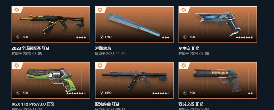Click the VP currency icon beside 1890
The height and width of the screenshot is (110, 274).
coord(18,37)
